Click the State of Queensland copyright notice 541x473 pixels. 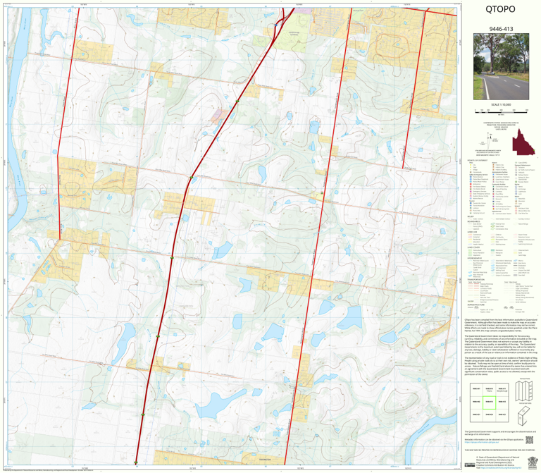point(499,461)
